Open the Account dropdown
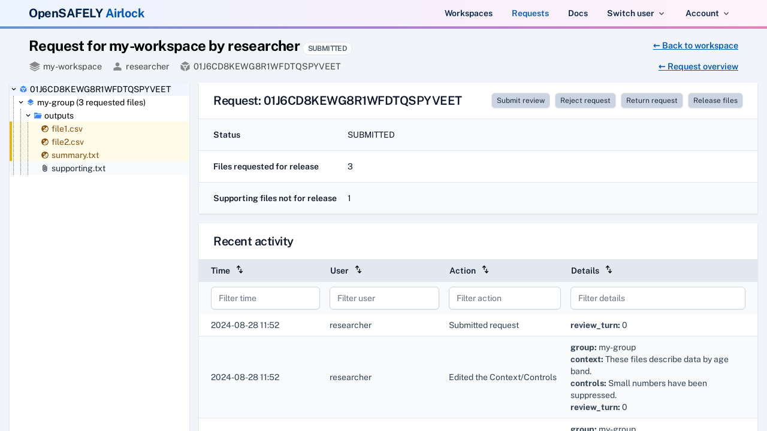This screenshot has height=431, width=767. [x=706, y=13]
